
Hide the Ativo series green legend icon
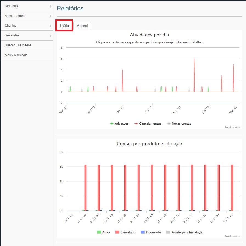pos(99,232)
